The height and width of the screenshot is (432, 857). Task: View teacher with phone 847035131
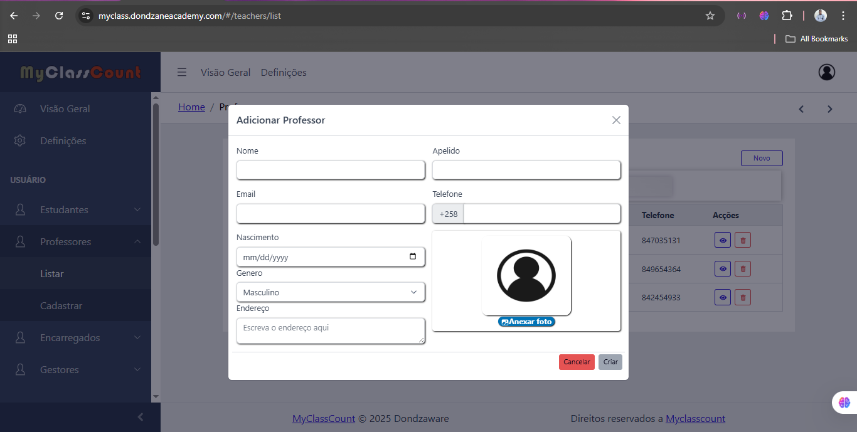point(723,240)
